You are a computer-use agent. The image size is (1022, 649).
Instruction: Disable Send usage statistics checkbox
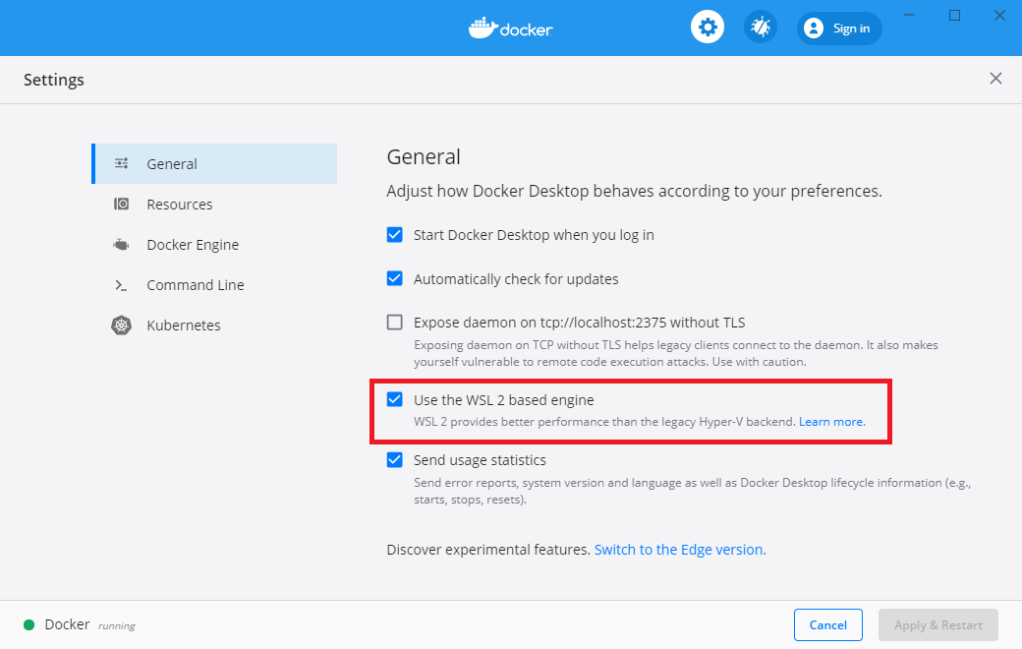point(394,460)
